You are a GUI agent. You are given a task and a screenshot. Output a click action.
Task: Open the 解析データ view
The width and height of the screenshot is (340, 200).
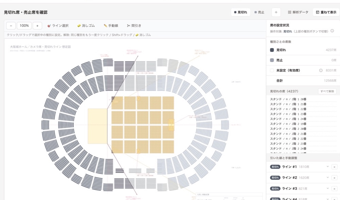point(298,12)
